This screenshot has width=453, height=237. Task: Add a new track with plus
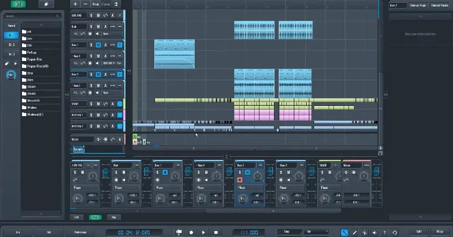click(x=75, y=4)
